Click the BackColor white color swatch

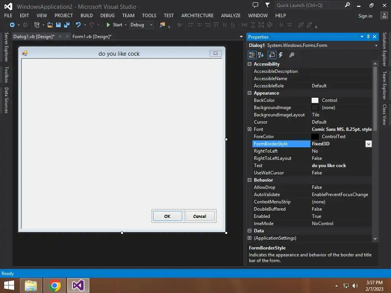315,100
